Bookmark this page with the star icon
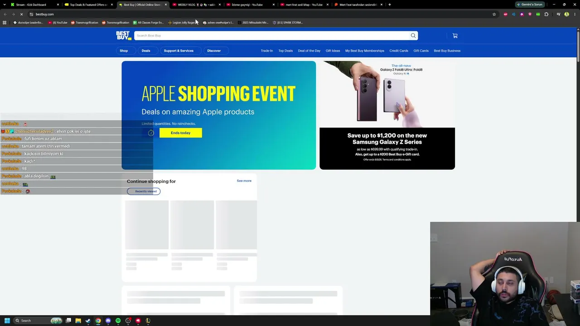This screenshot has height=326, width=580. point(494,14)
